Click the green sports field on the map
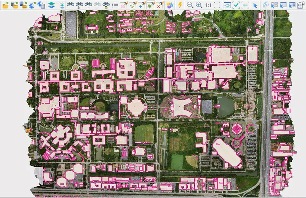The height and width of the screenshot is (198, 306). [144, 133]
